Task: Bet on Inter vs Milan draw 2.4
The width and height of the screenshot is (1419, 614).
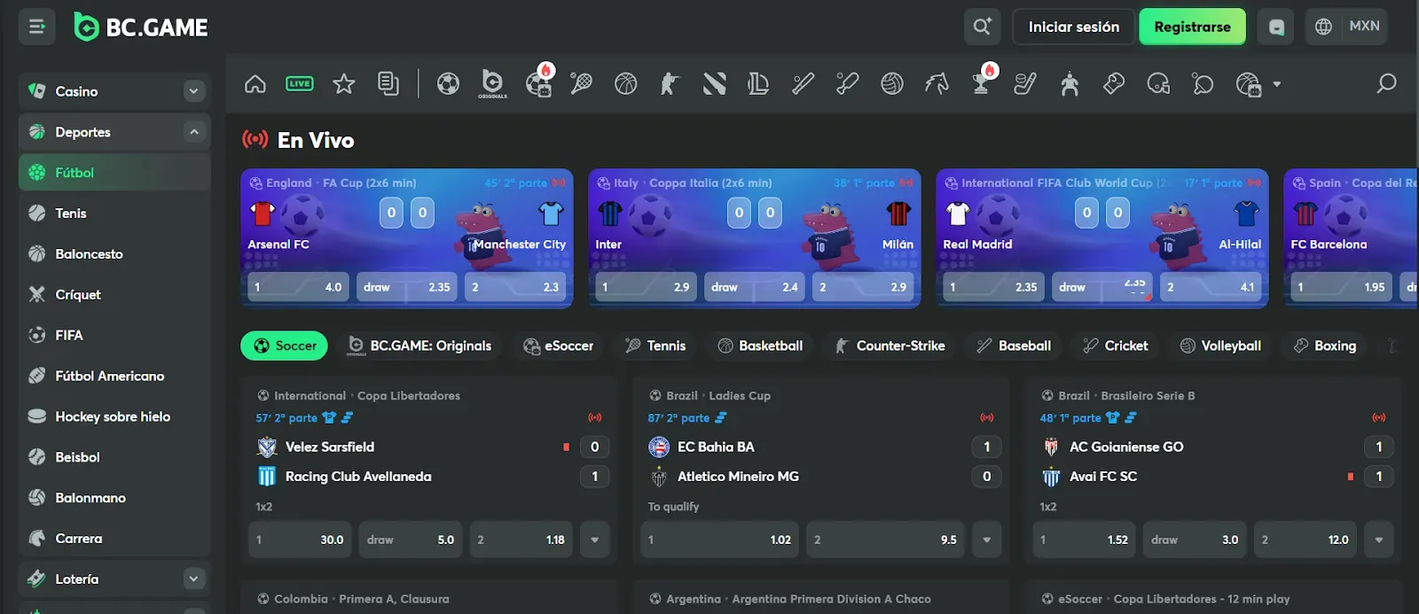Action: click(x=754, y=287)
